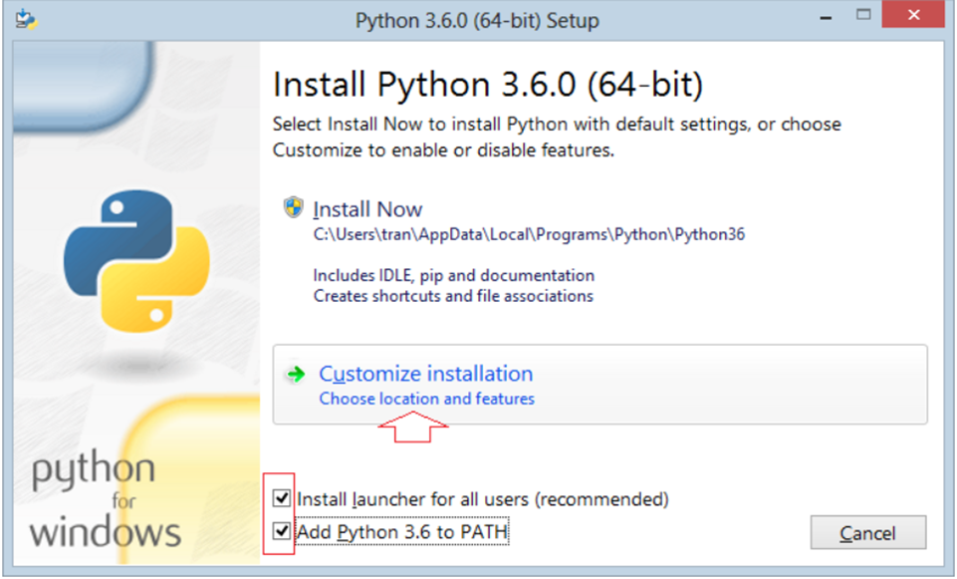
Task: Close the setup with the red X
Action: pyautogui.click(x=913, y=15)
